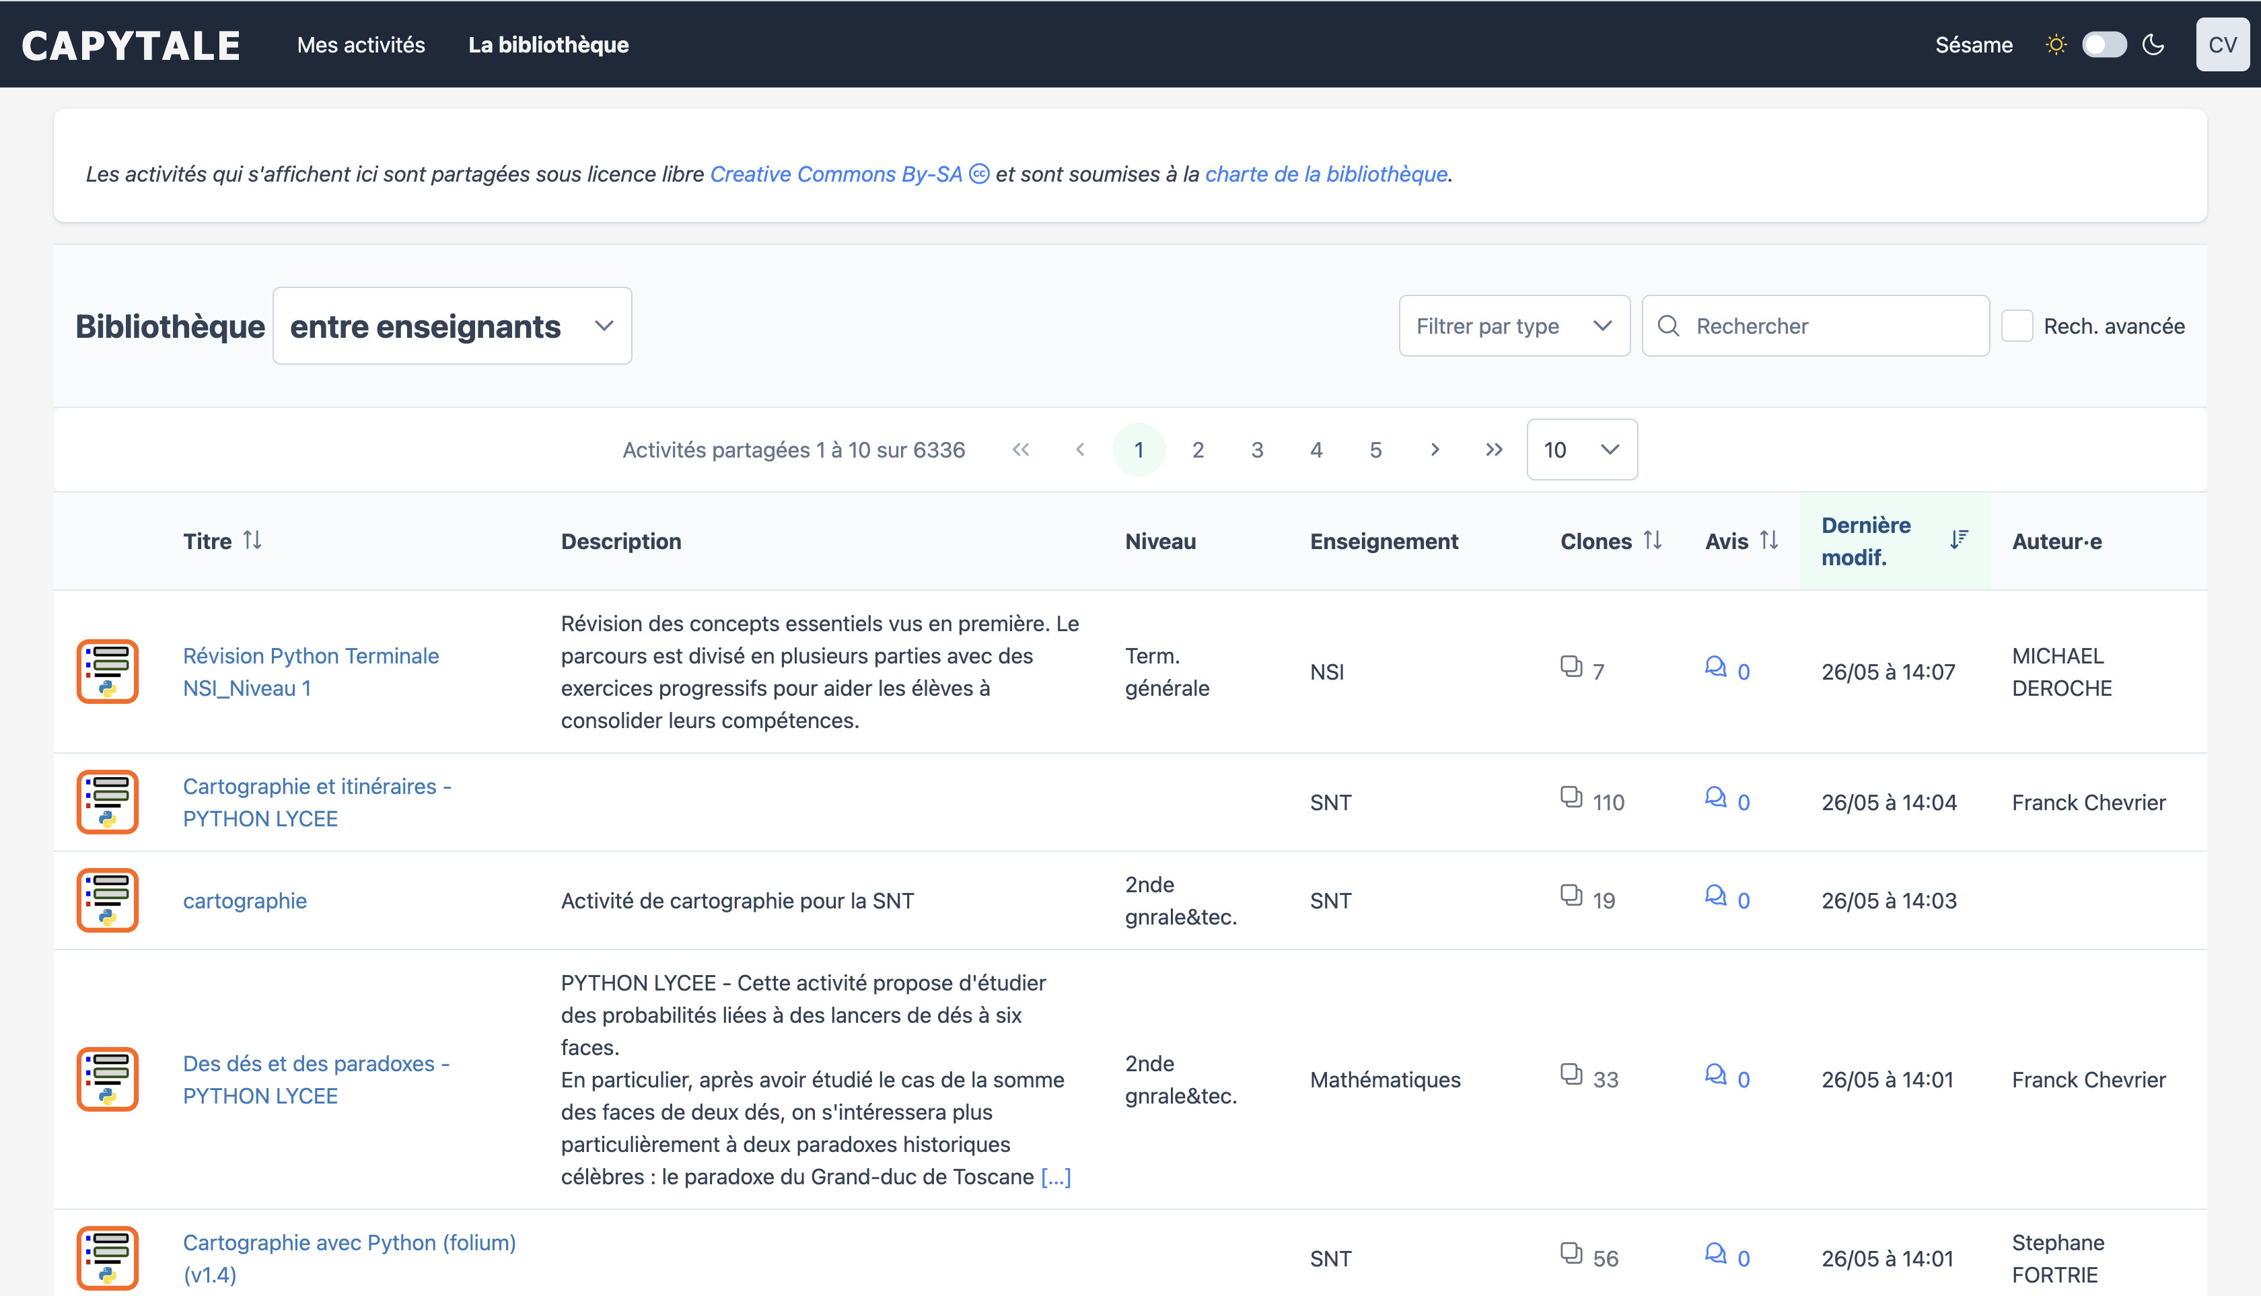Click the moon dark-mode icon
This screenshot has height=1296, width=2261.
click(2153, 44)
